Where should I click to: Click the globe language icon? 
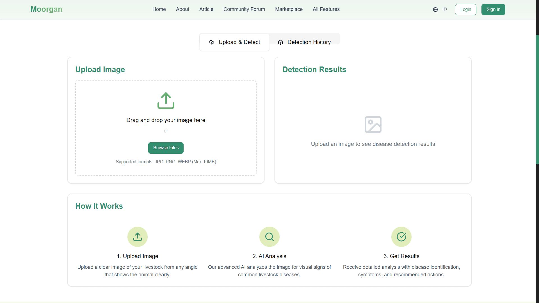pyautogui.click(x=435, y=10)
